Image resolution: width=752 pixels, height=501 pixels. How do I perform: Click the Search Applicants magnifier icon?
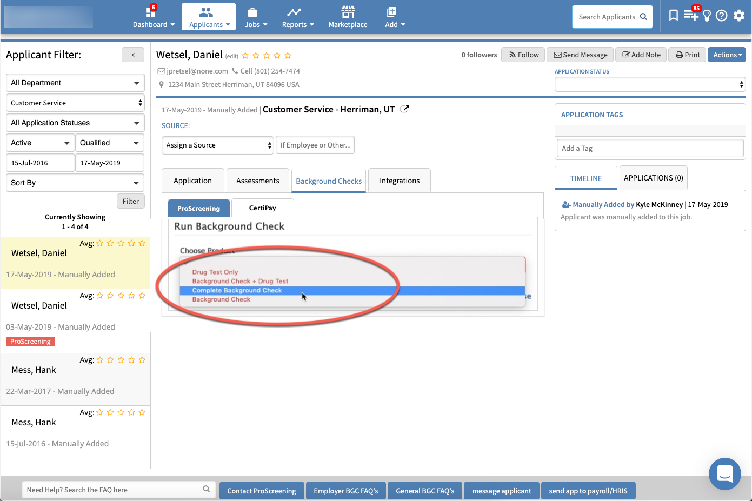tap(643, 17)
